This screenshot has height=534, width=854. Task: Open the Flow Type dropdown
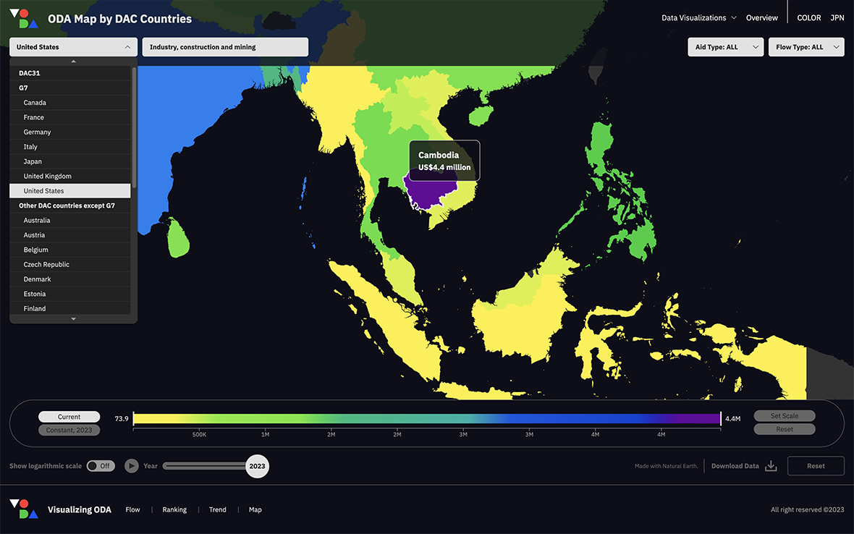(x=806, y=47)
